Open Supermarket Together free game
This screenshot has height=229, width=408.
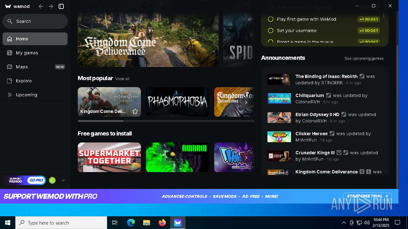click(x=109, y=157)
